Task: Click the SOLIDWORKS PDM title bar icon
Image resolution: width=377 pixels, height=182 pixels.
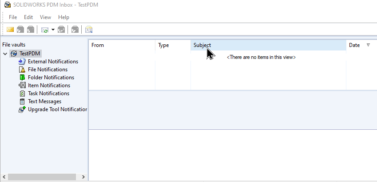Action: [x=8, y=4]
